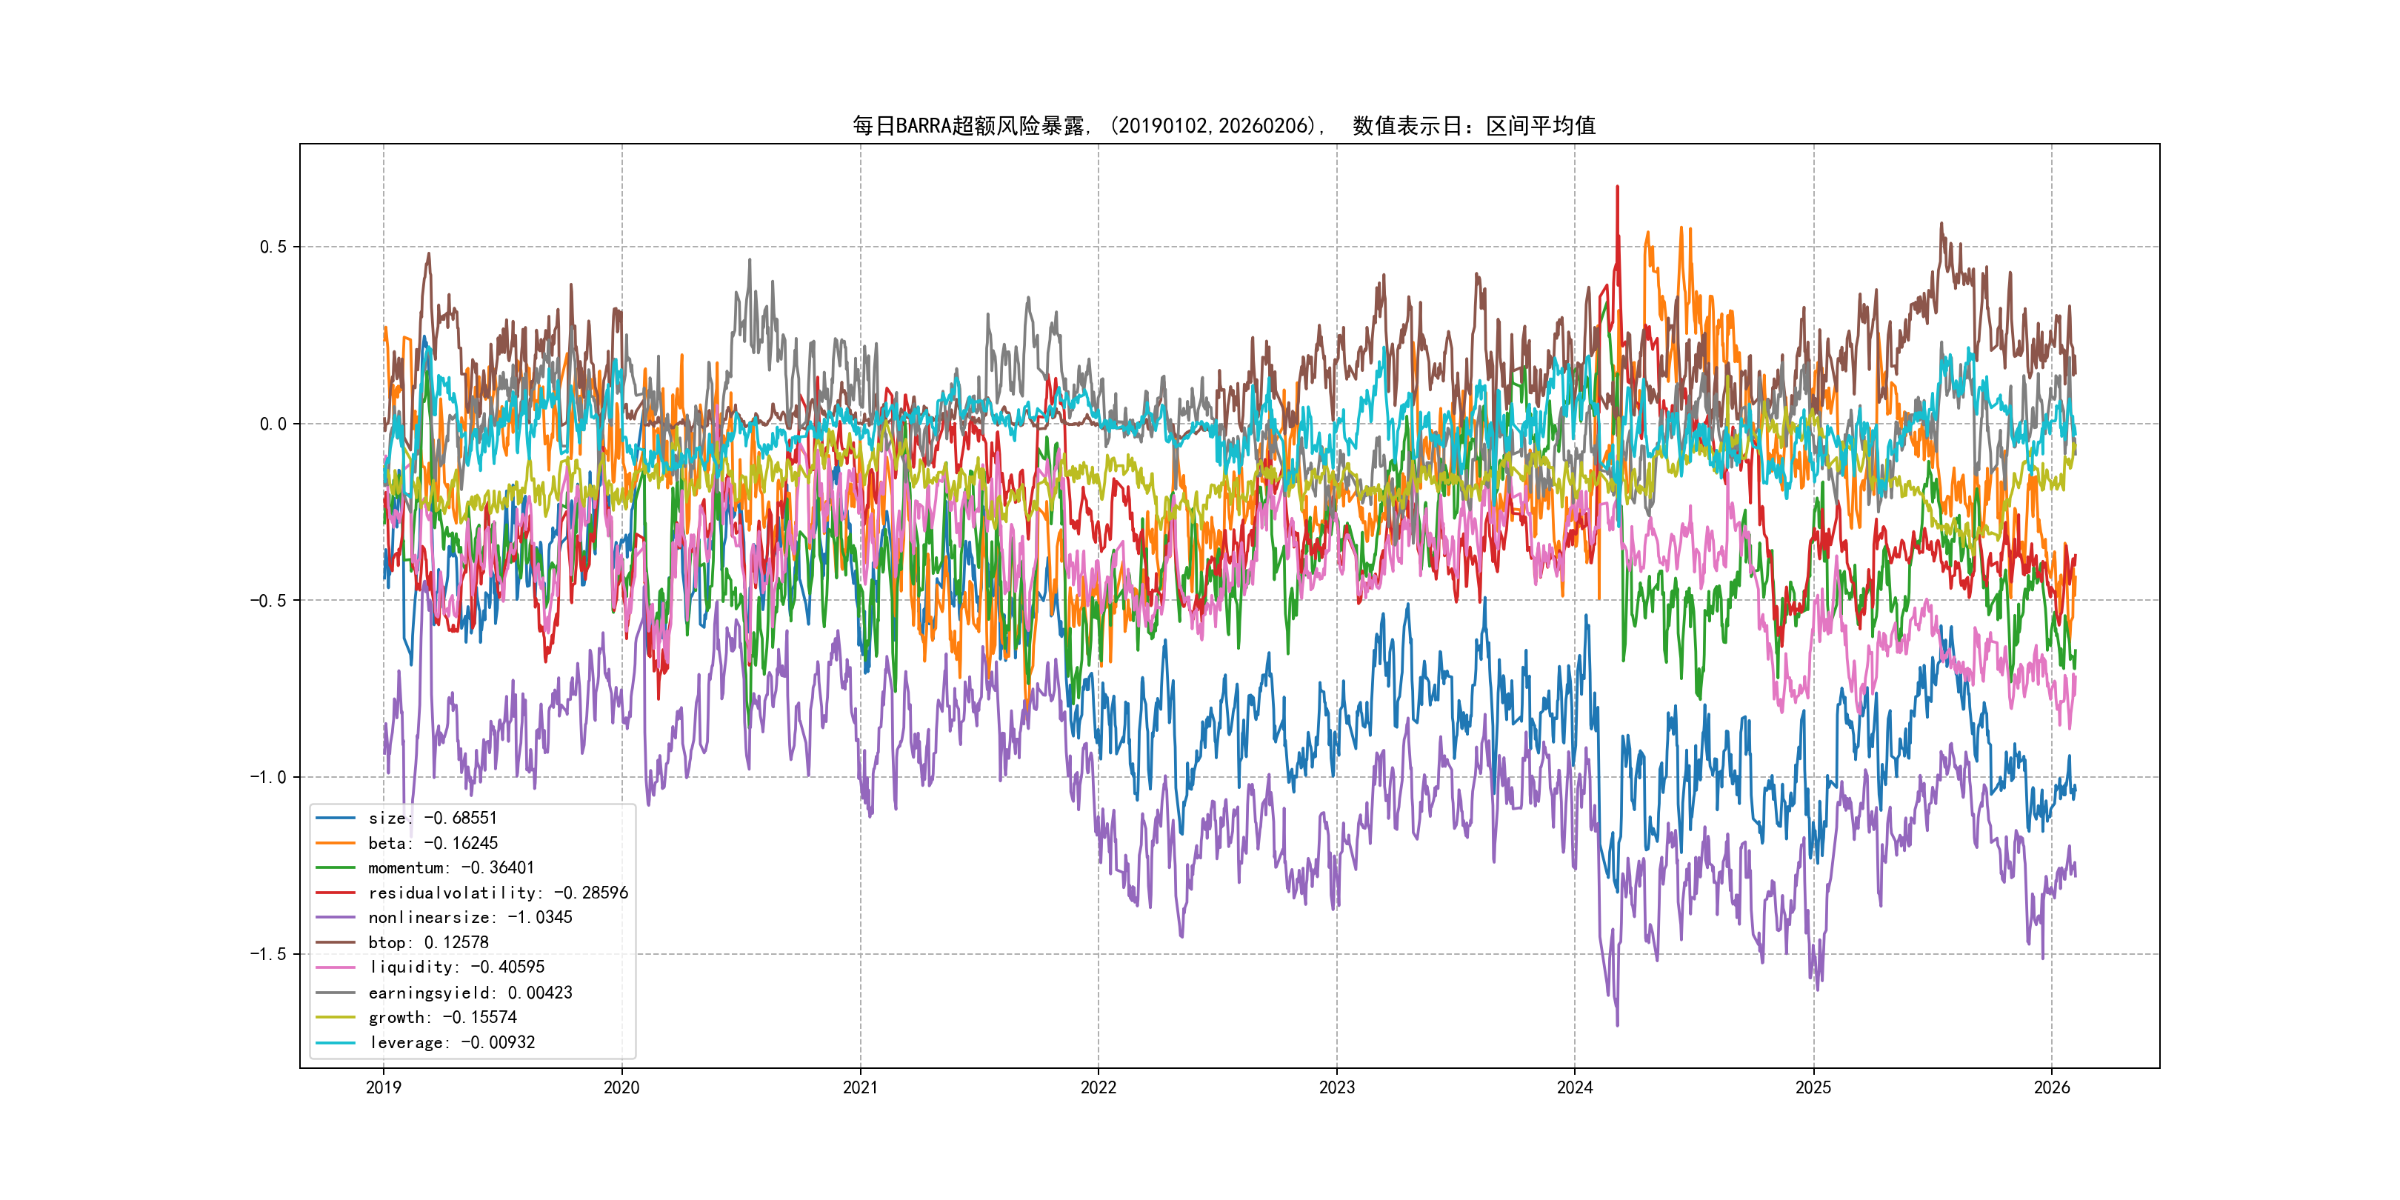Click the 2019 x-axis tick label
2400x1200 pixels.
point(383,1087)
